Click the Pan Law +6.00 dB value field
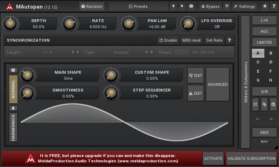 coord(157,27)
